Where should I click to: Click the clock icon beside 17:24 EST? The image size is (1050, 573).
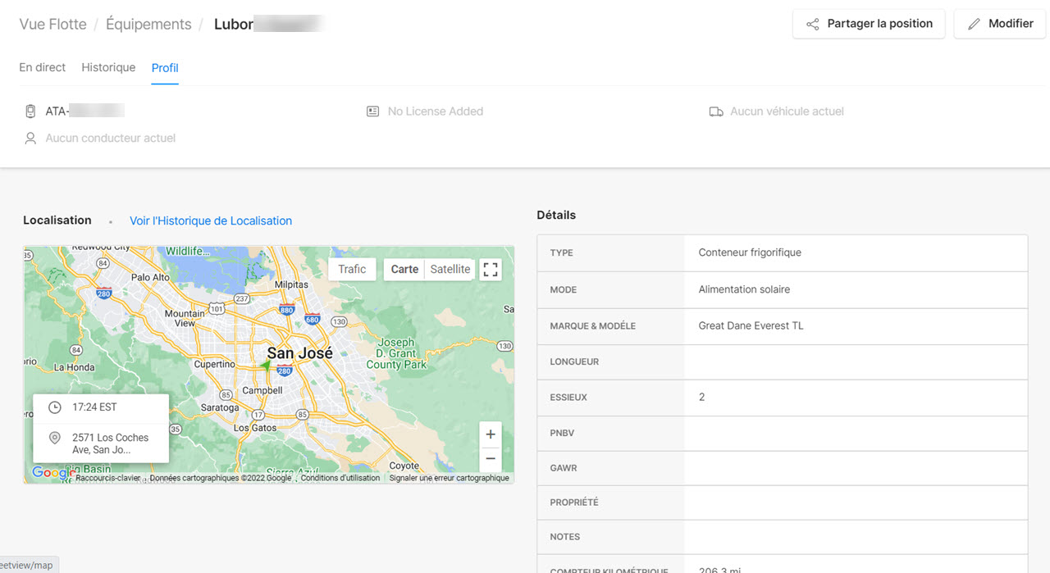point(55,407)
